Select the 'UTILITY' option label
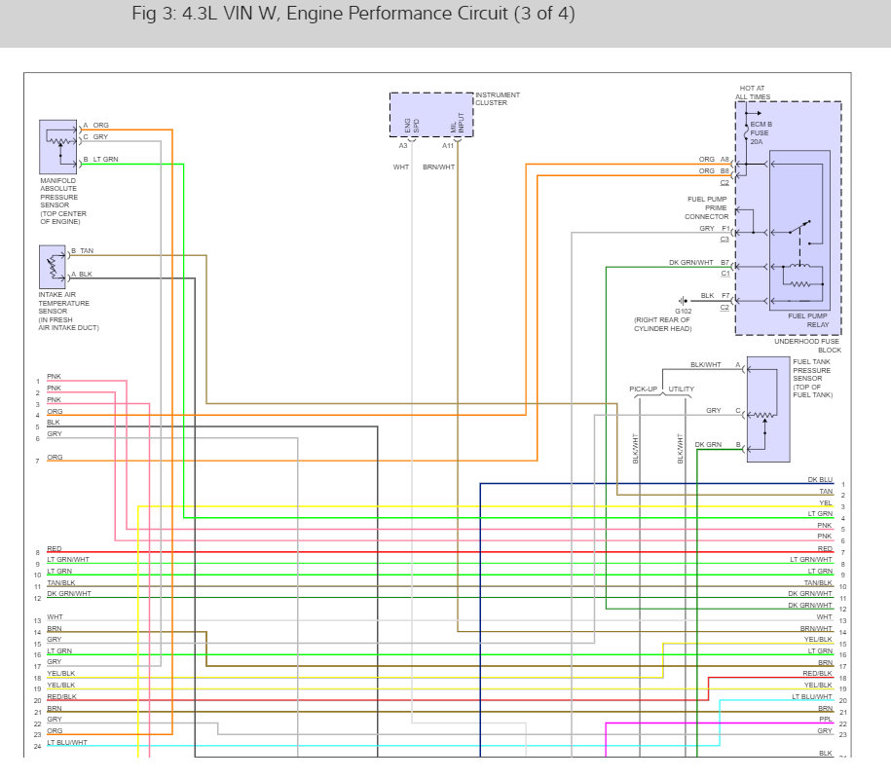Viewport: 891px width, 779px height. (682, 389)
